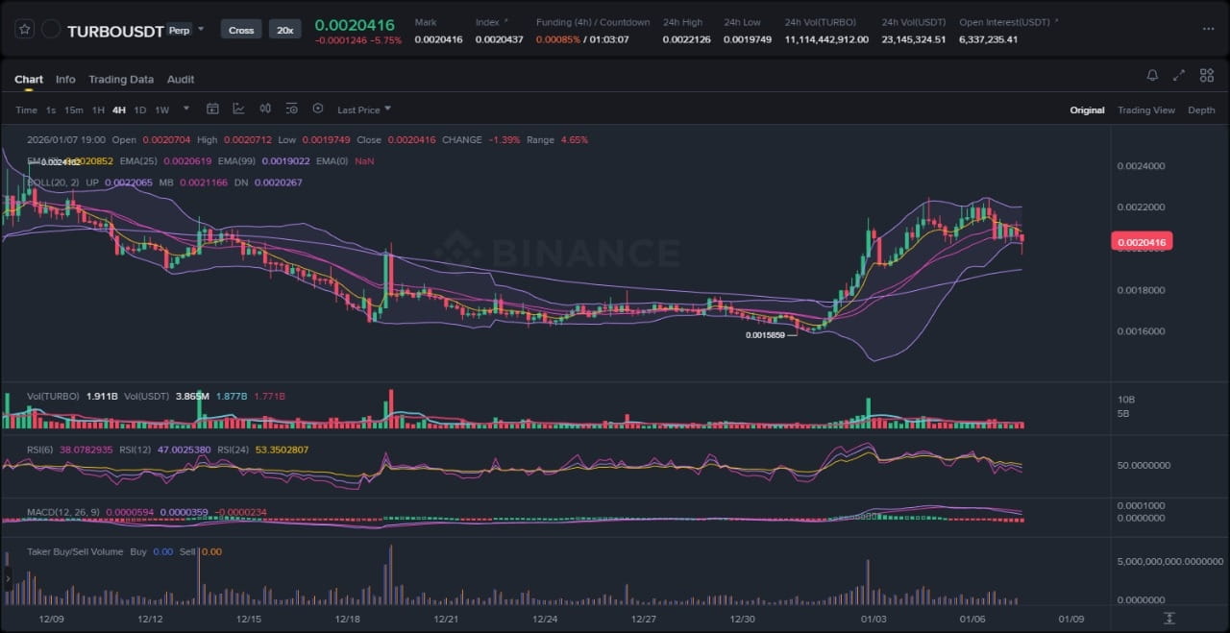Click the Range 4.65% readout
1230x633 pixels.
pyautogui.click(x=557, y=140)
